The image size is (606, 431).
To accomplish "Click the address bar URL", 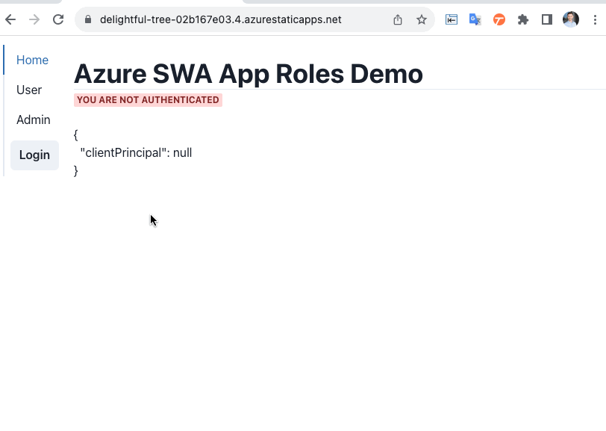I will (x=221, y=19).
